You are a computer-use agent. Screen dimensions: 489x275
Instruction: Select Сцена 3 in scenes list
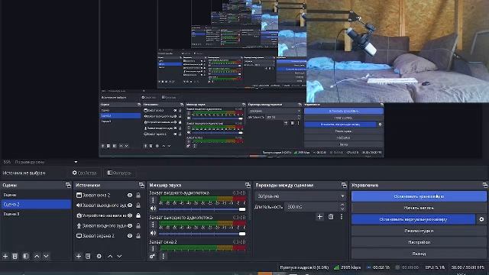(x=36, y=214)
